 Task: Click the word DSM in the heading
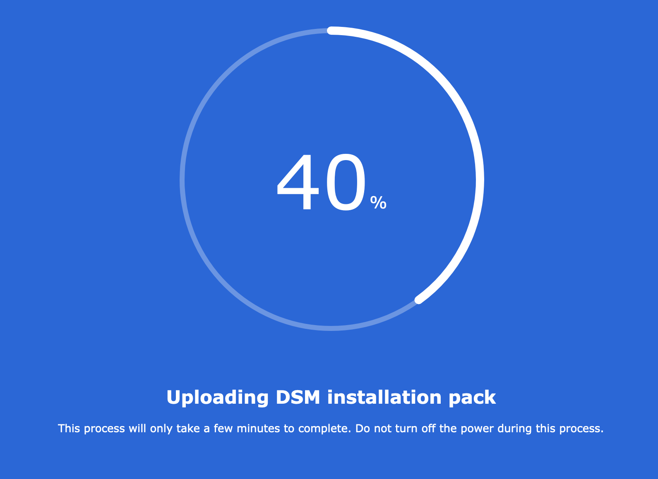(298, 398)
